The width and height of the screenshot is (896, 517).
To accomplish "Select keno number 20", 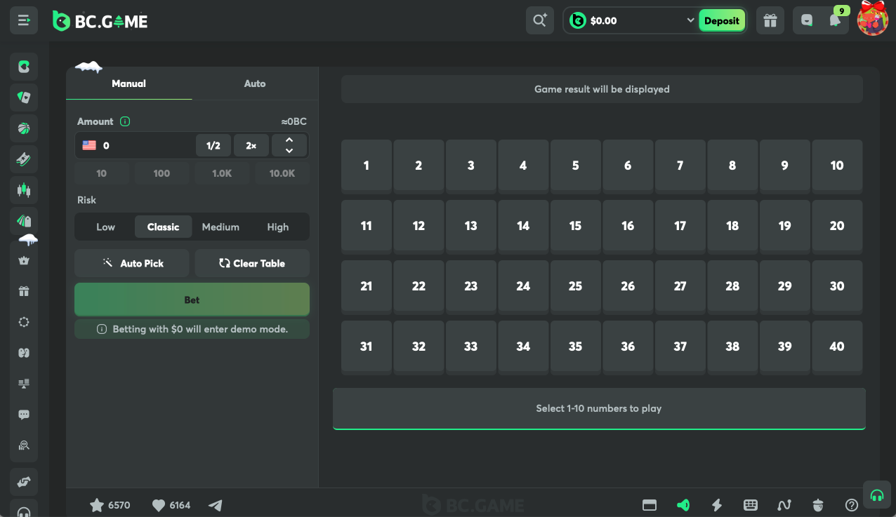I will click(x=837, y=226).
